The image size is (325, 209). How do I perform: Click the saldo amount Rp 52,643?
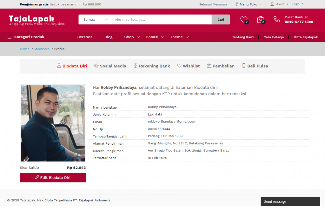pyautogui.click(x=76, y=168)
